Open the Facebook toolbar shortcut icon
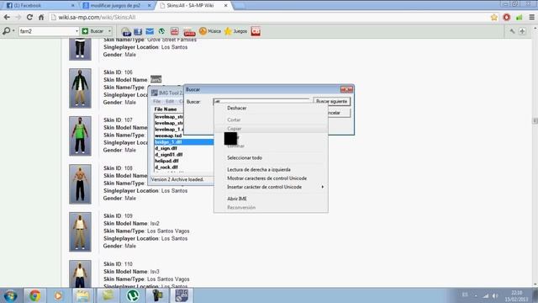This screenshot has width=538, height=303. tap(138, 32)
